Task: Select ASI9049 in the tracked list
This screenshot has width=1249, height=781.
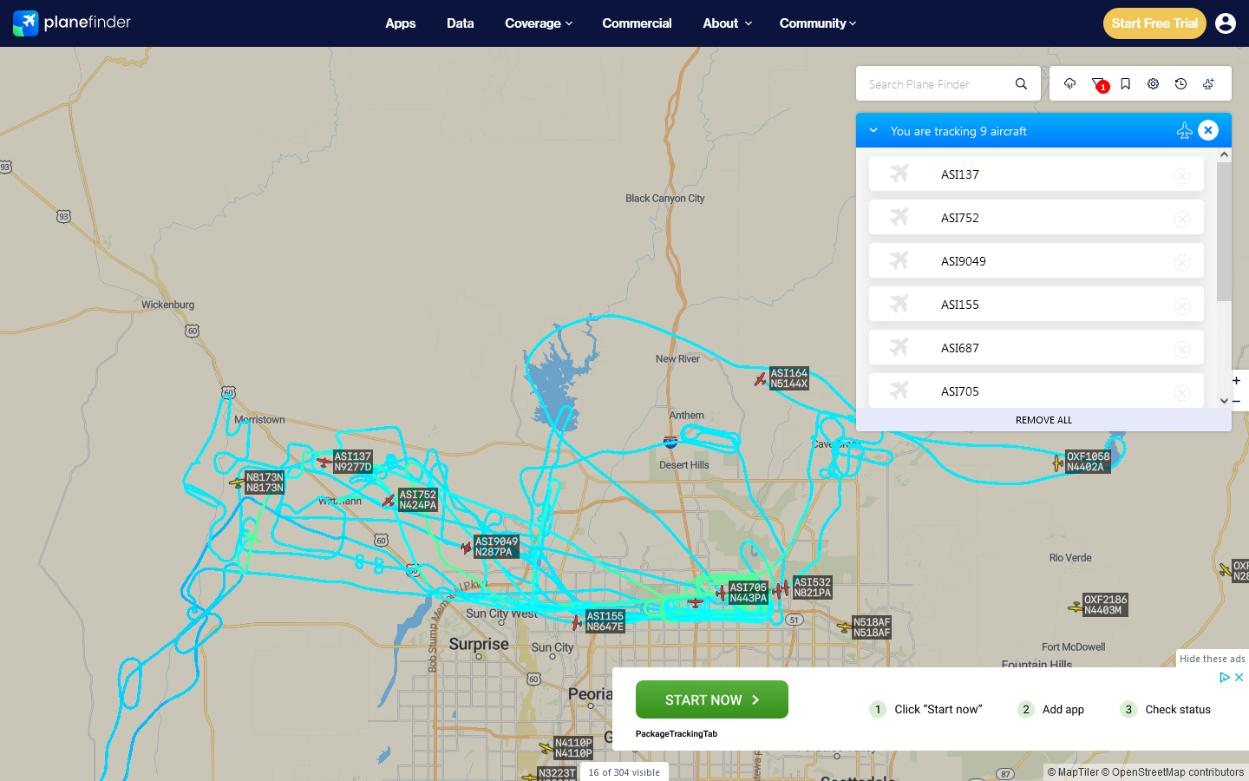Action: pos(1036,261)
